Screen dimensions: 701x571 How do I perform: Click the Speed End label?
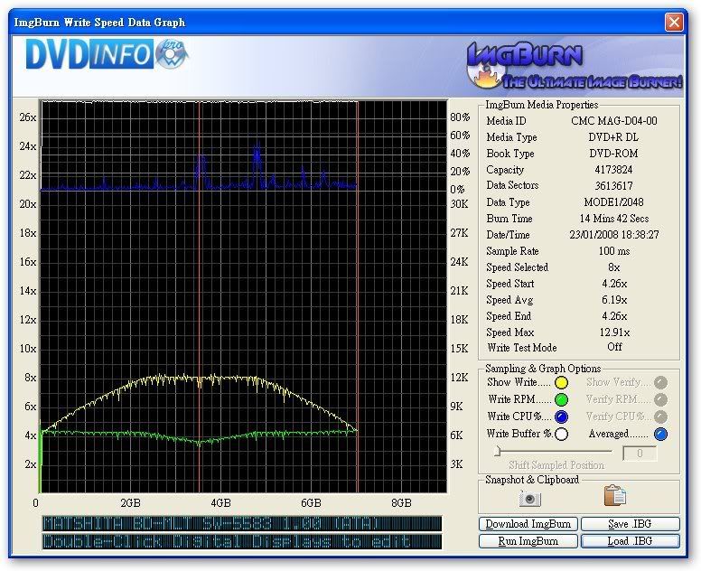click(509, 316)
